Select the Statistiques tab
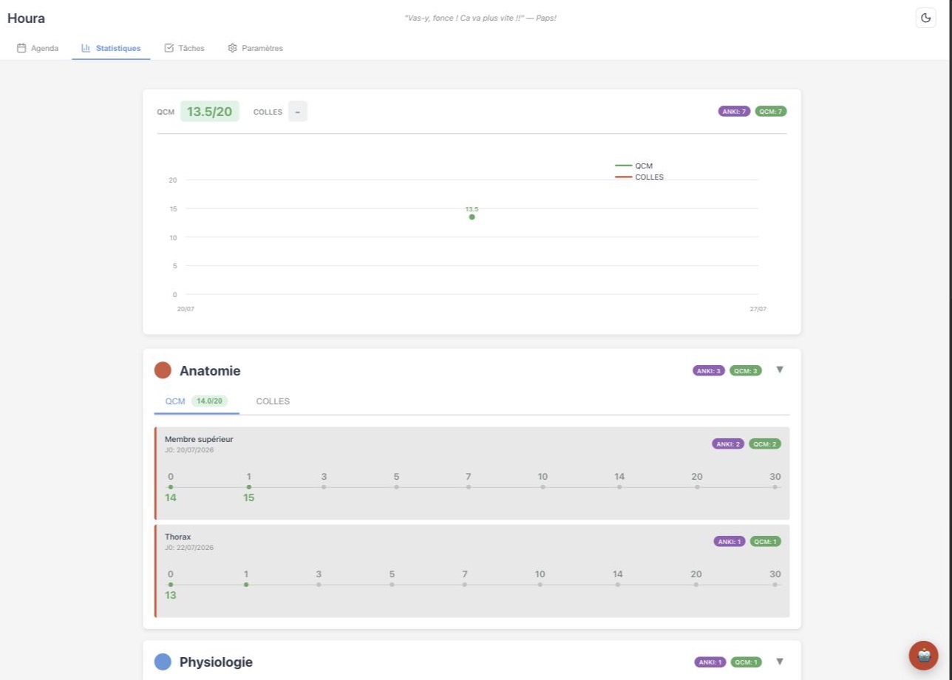This screenshot has width=952, height=680. [x=111, y=48]
